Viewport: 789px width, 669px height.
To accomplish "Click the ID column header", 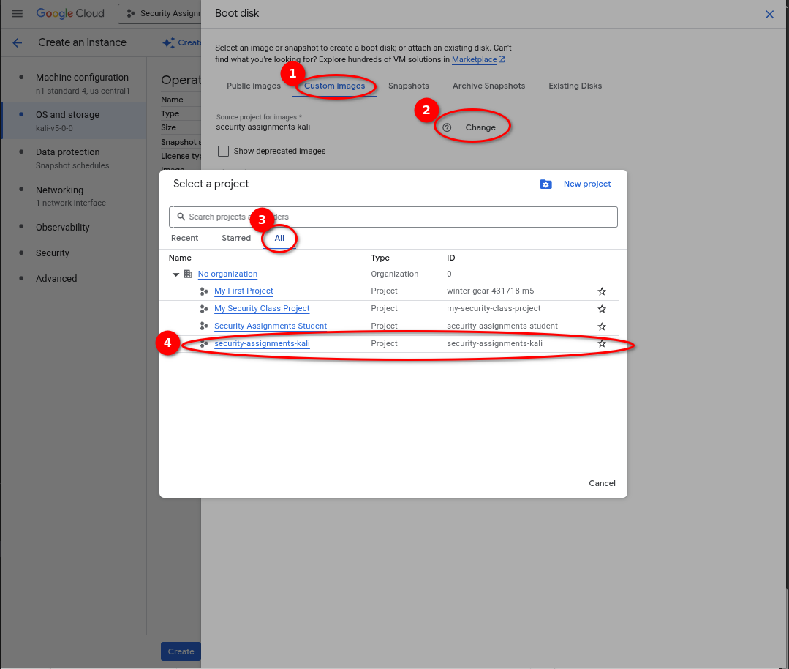I will pyautogui.click(x=451, y=258).
